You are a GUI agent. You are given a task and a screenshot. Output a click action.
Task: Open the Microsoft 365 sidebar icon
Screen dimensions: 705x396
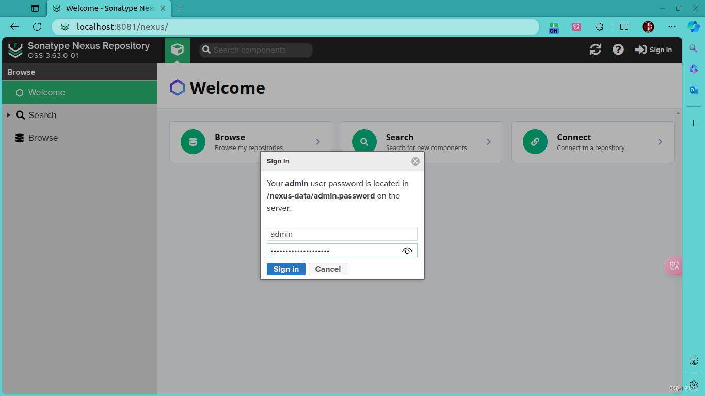(694, 69)
